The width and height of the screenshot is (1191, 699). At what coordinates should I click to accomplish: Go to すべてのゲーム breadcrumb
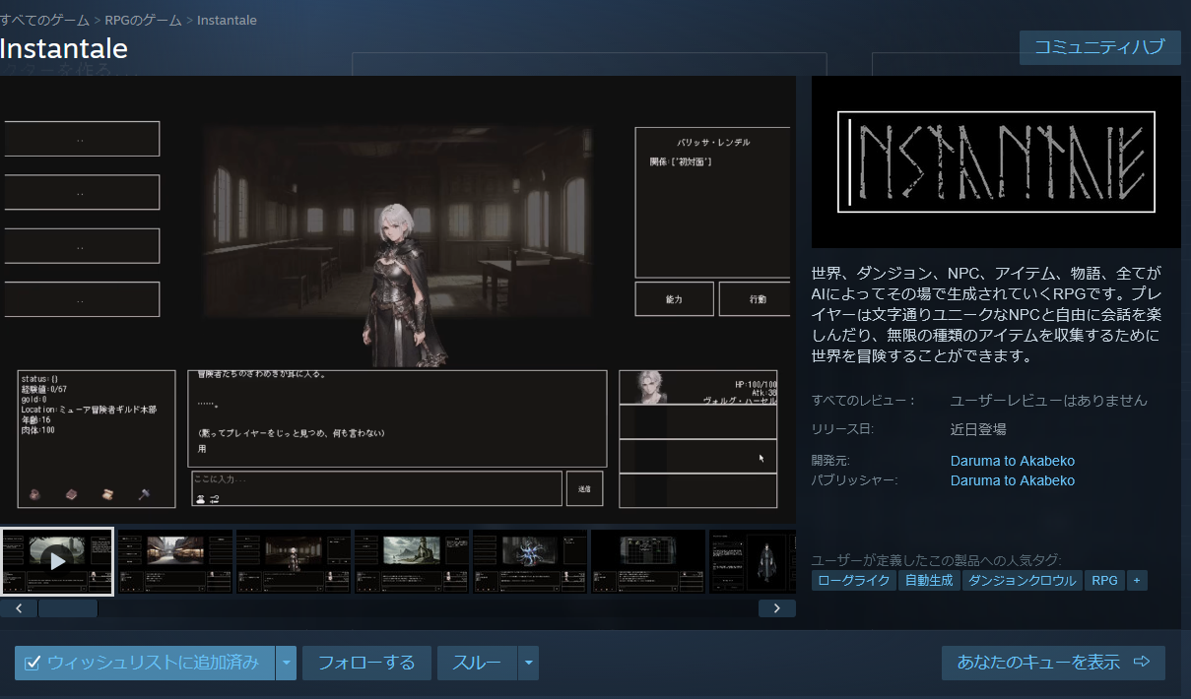click(45, 20)
